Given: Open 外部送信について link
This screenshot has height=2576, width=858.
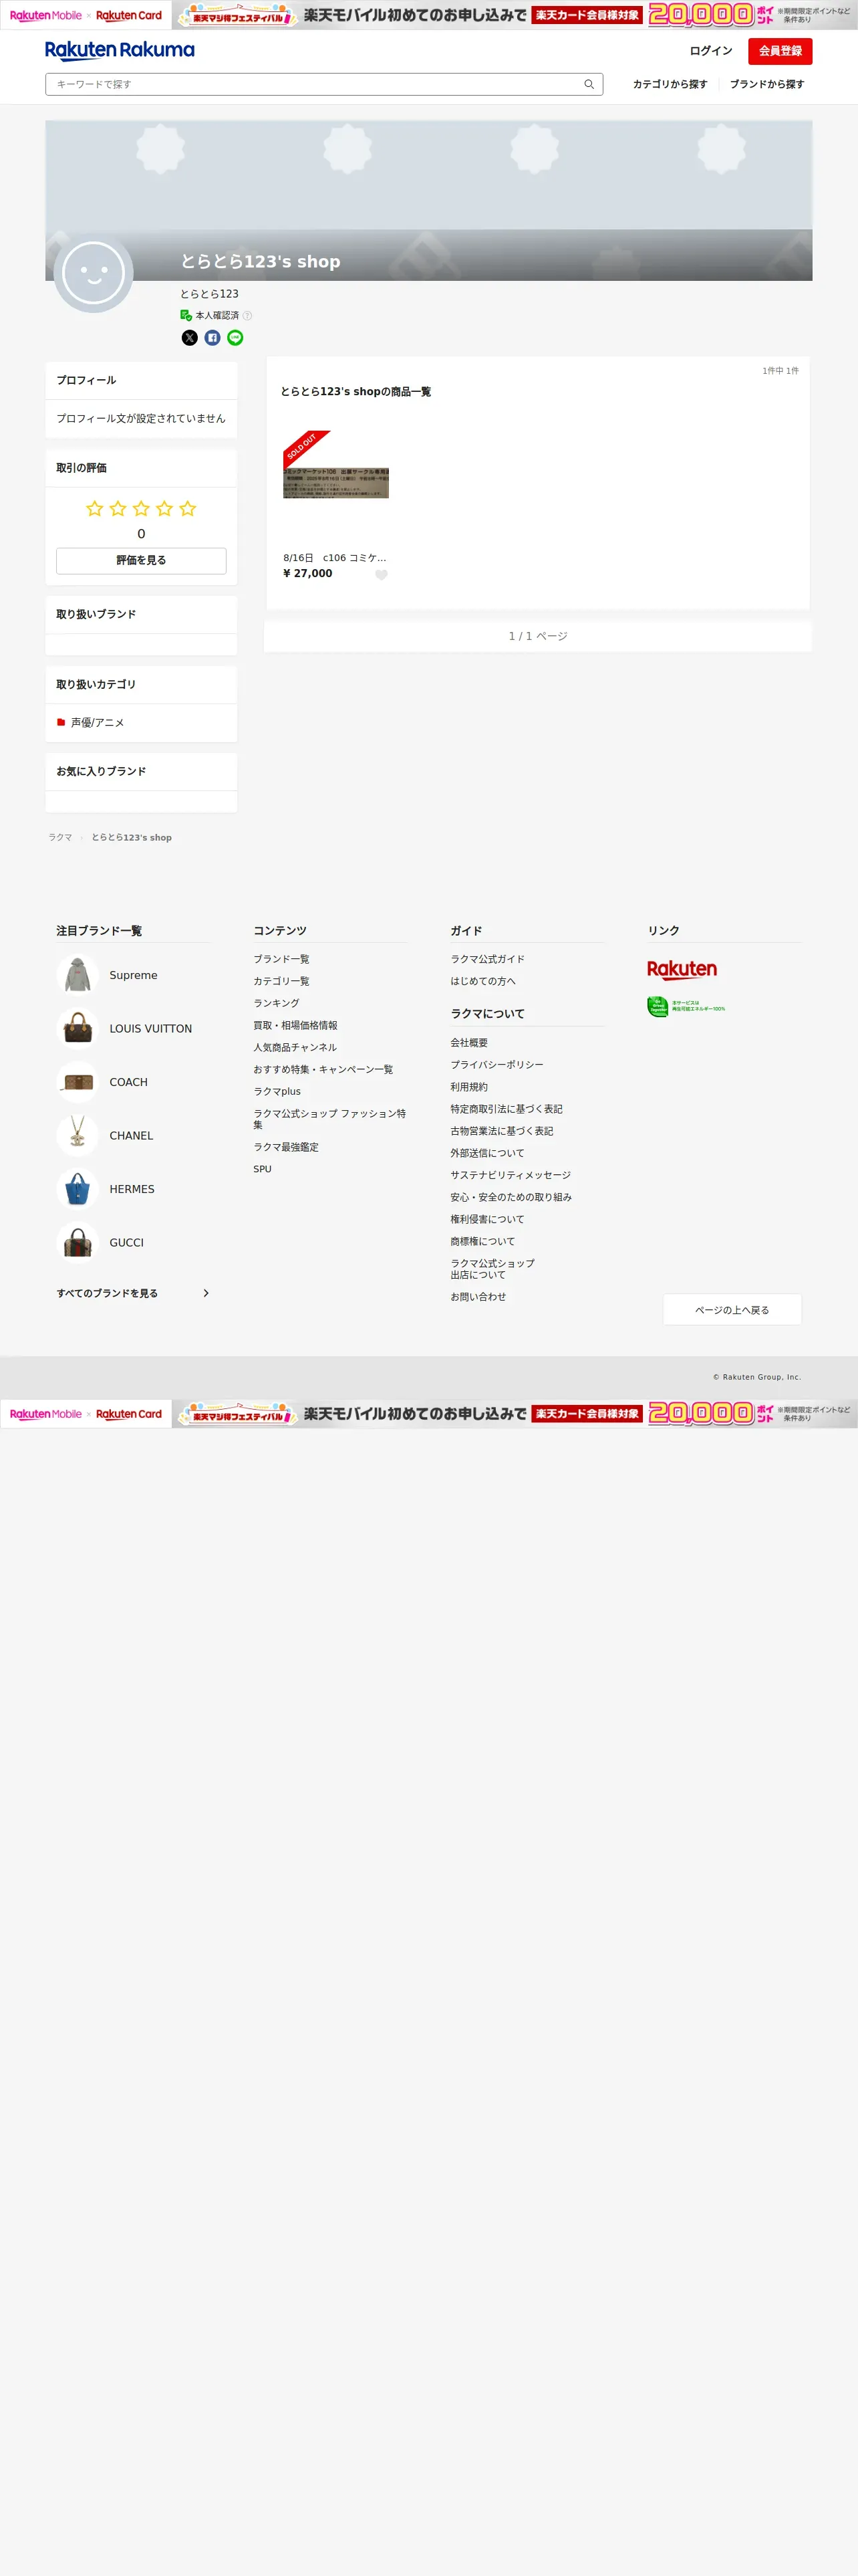Looking at the screenshot, I should [487, 1153].
